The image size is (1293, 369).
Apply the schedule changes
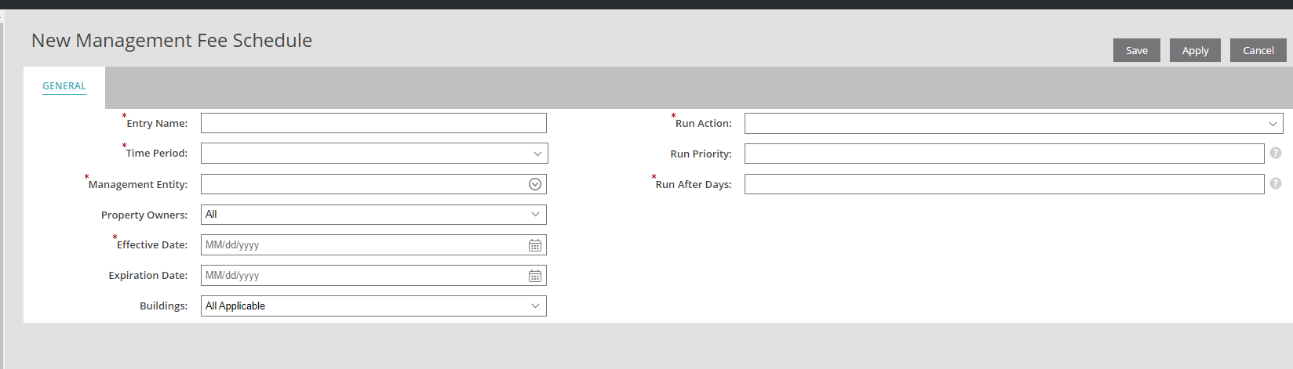pos(1195,50)
